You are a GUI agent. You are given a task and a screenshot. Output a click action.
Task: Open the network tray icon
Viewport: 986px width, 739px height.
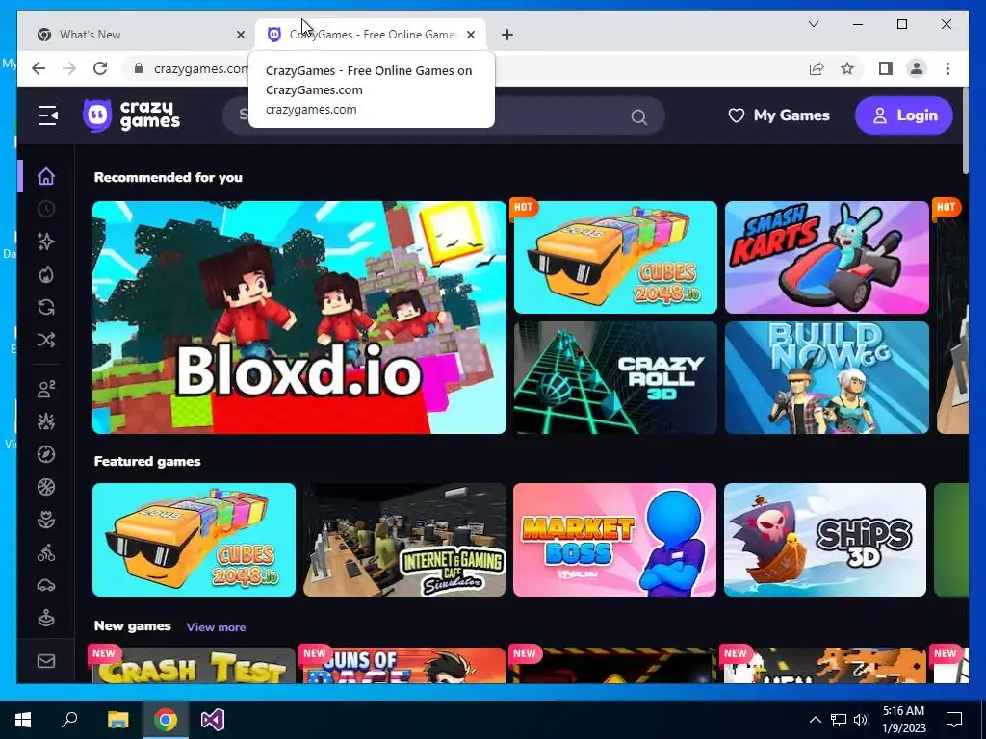pos(839,720)
